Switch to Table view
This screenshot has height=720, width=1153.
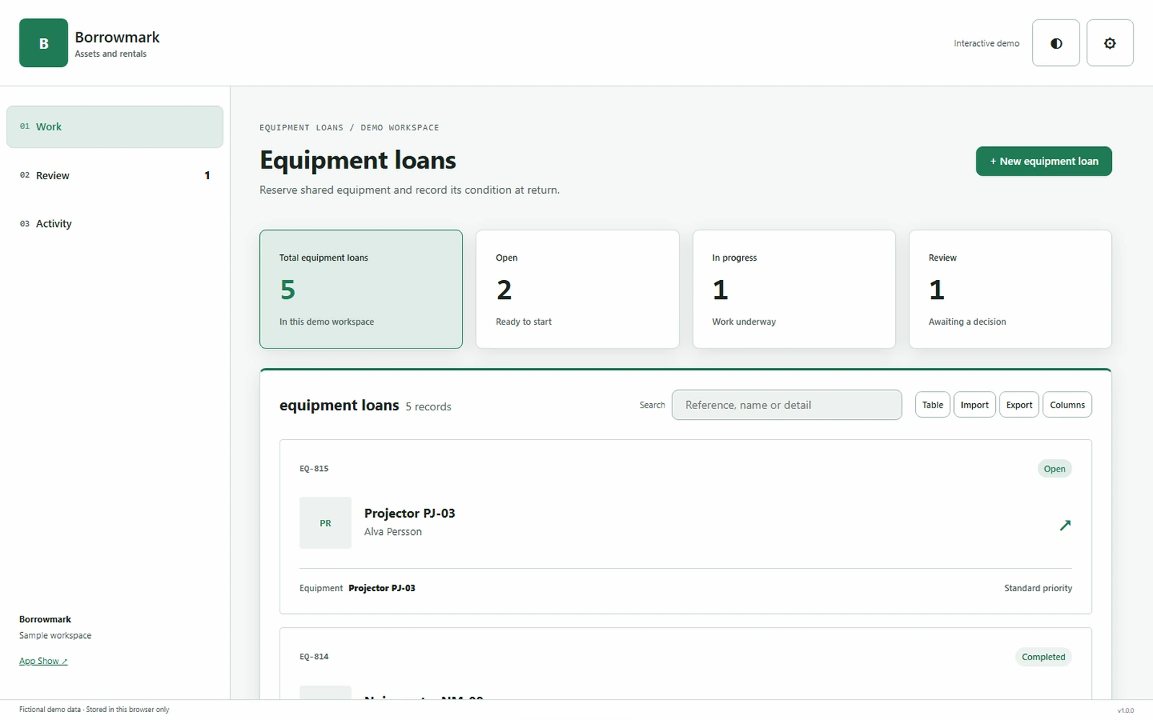[932, 405]
